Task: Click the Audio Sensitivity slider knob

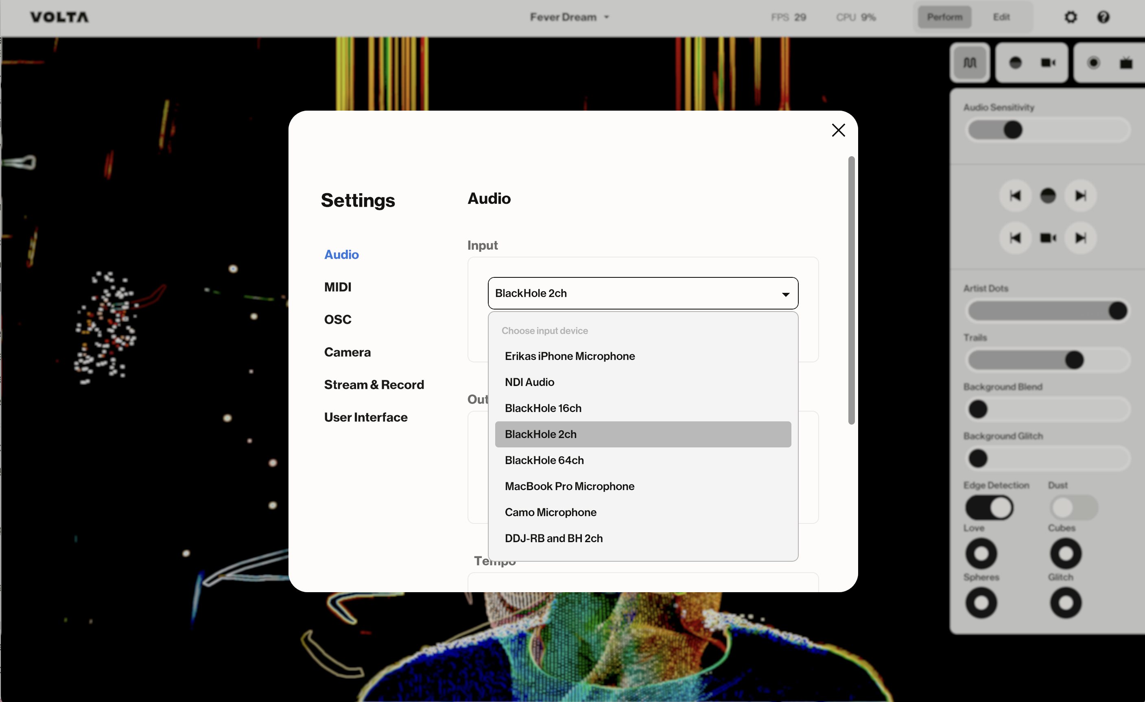Action: pyautogui.click(x=1013, y=130)
